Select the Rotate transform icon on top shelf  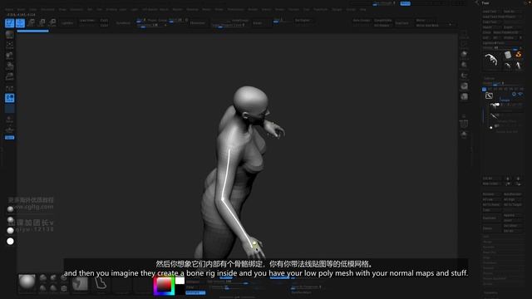[52, 23]
